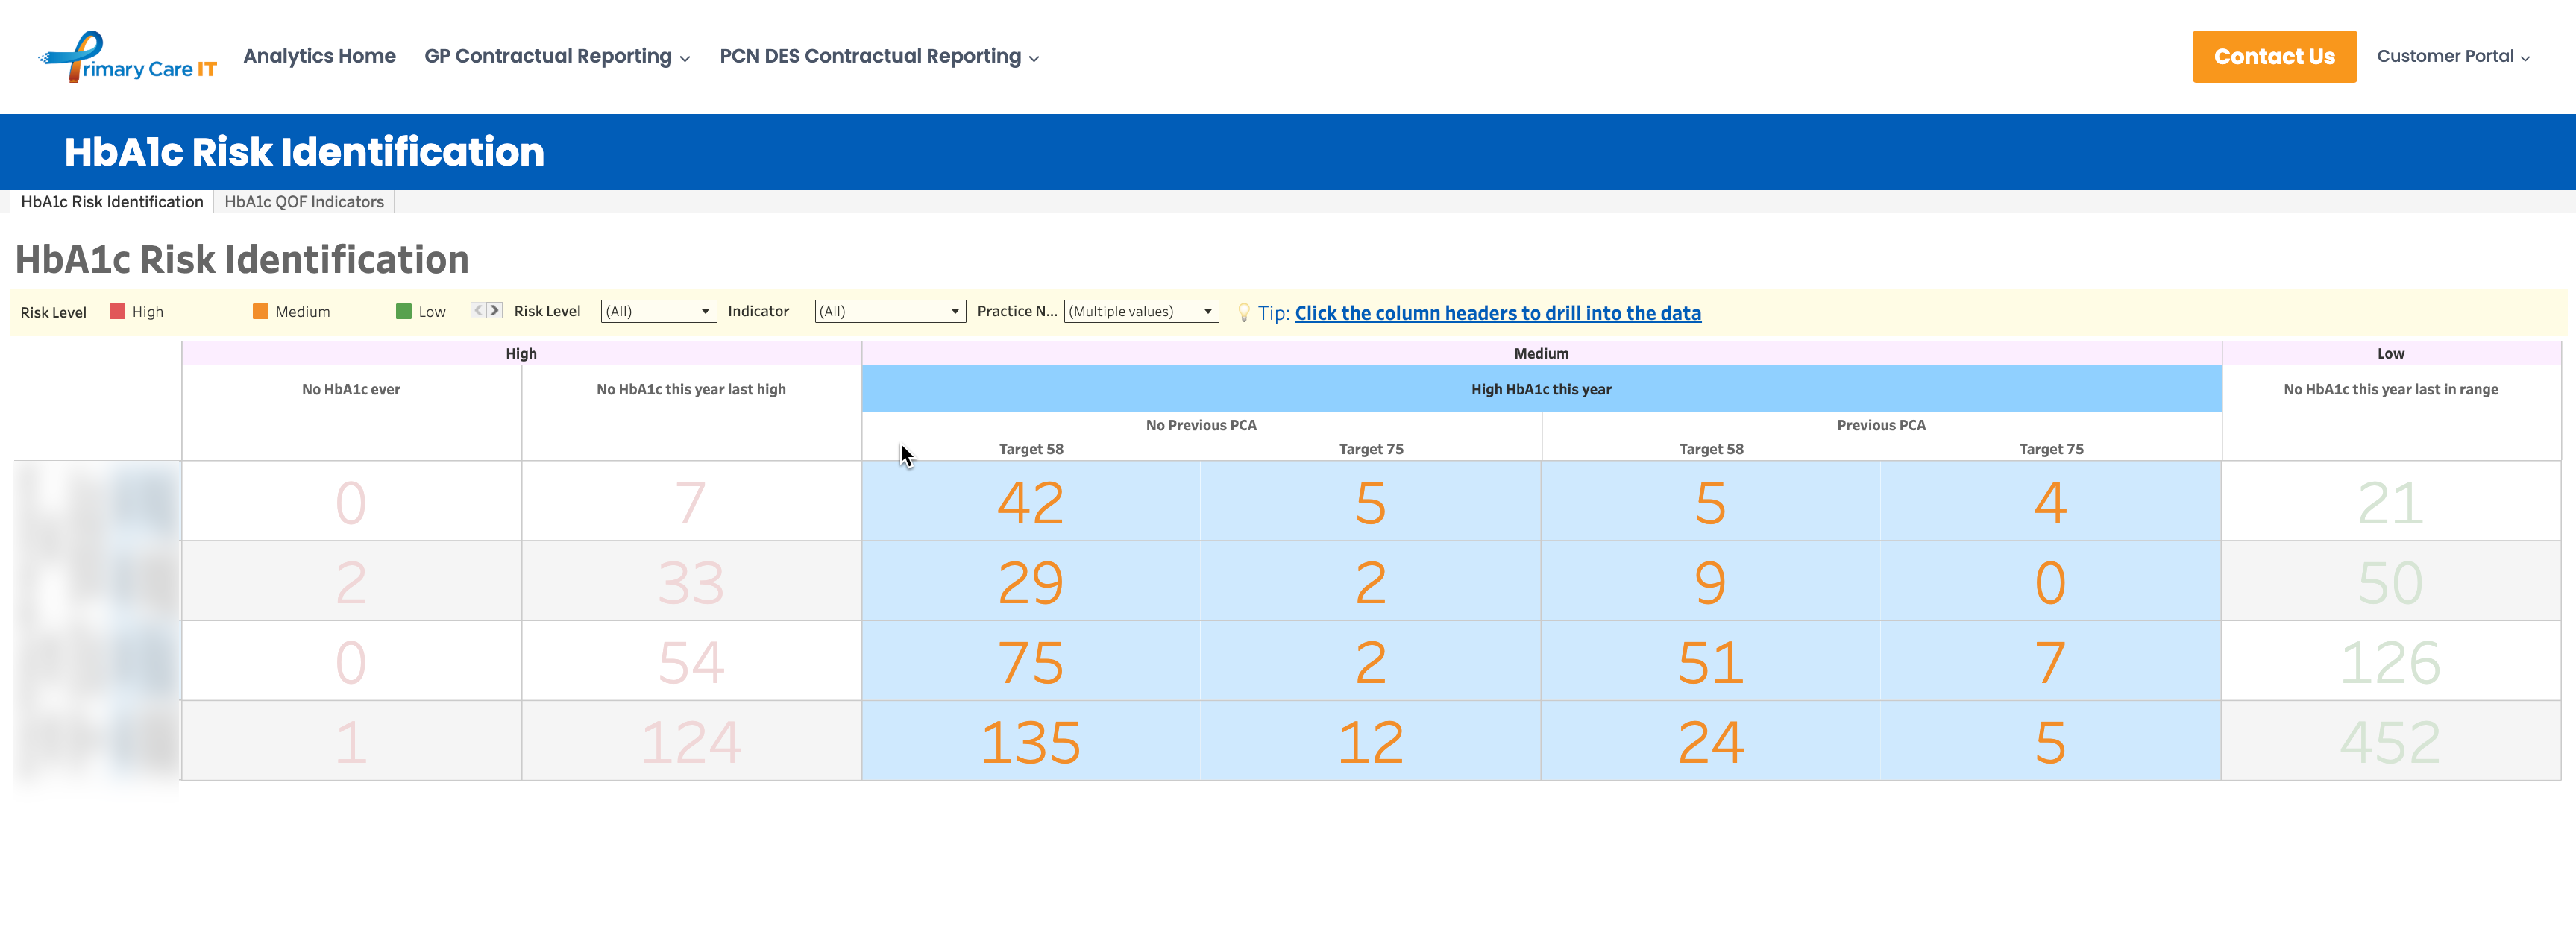Image resolution: width=2576 pixels, height=944 pixels.
Task: Go to Analytics Home
Action: [319, 57]
